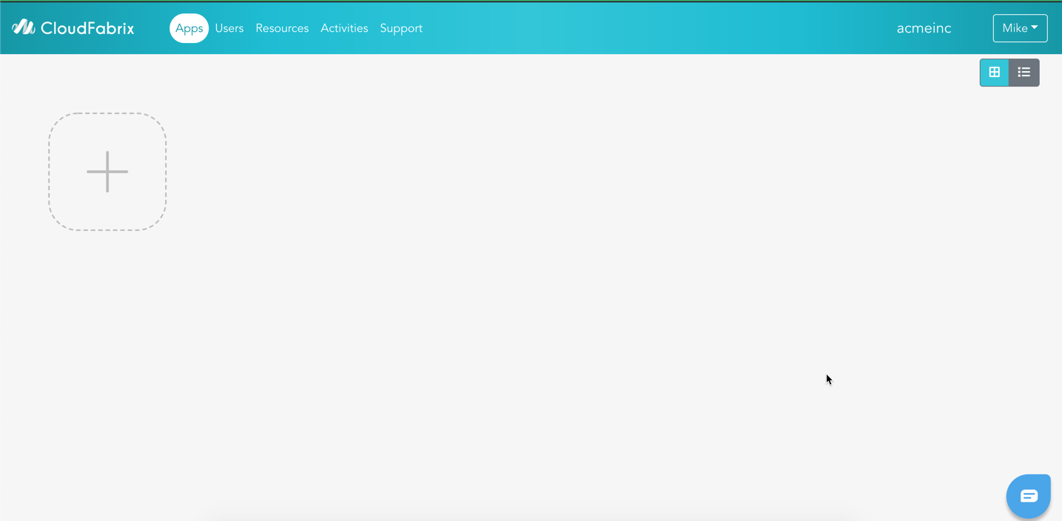Expand the Mike user dropdown

coord(1020,28)
